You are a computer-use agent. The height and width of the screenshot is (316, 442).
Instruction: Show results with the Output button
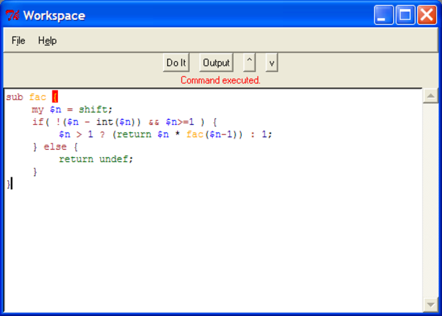coord(216,63)
